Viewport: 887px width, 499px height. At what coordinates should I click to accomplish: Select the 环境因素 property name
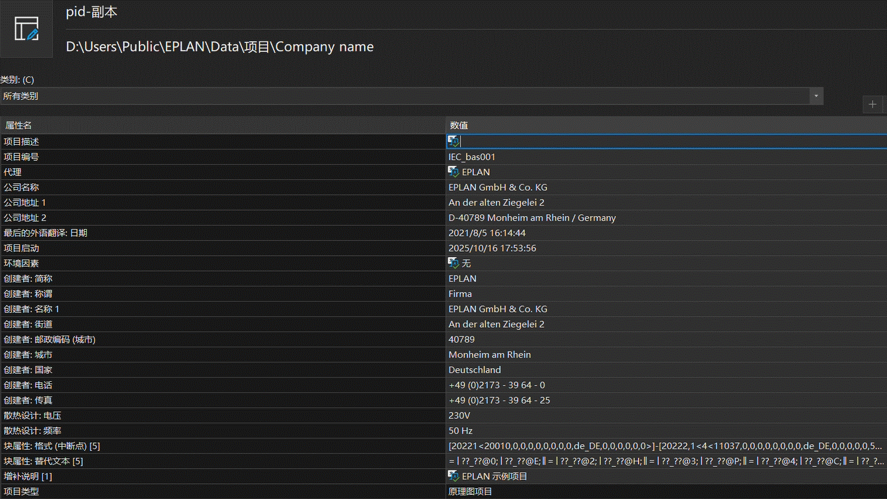click(x=21, y=263)
